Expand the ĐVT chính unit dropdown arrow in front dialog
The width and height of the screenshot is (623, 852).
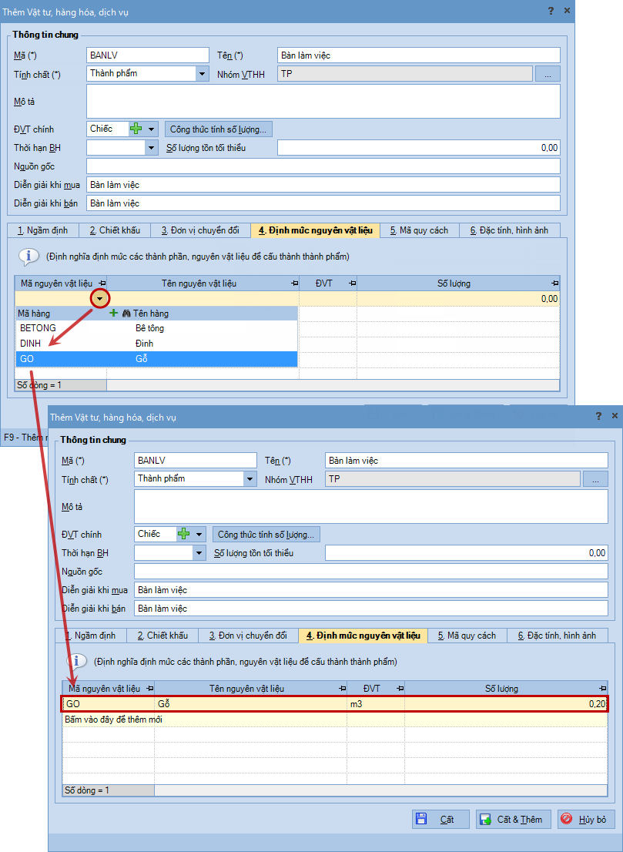(x=199, y=534)
